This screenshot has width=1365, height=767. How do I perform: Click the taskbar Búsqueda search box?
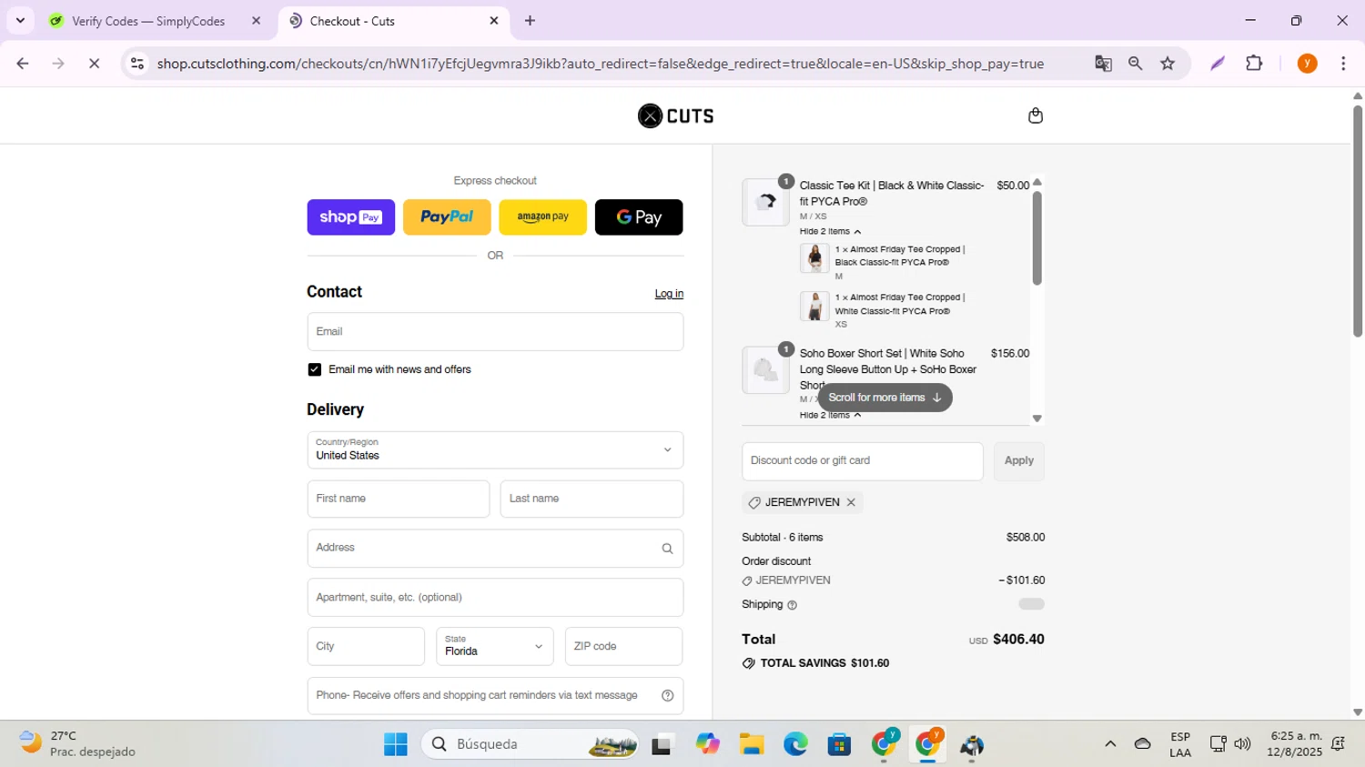coord(530,745)
